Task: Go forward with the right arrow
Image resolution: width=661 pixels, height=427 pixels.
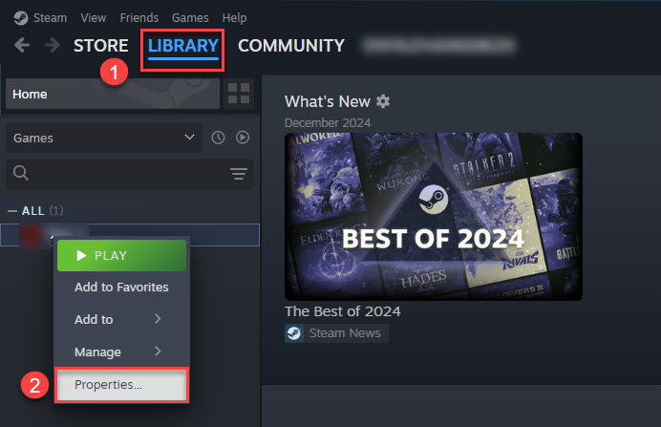Action: pos(53,45)
